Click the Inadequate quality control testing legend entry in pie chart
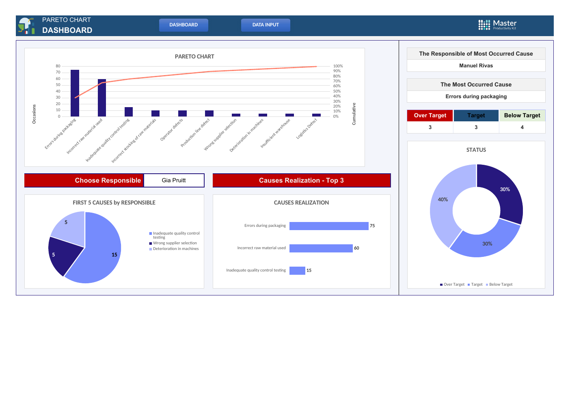Viewport: 570px width, 403px height. pyautogui.click(x=175, y=235)
